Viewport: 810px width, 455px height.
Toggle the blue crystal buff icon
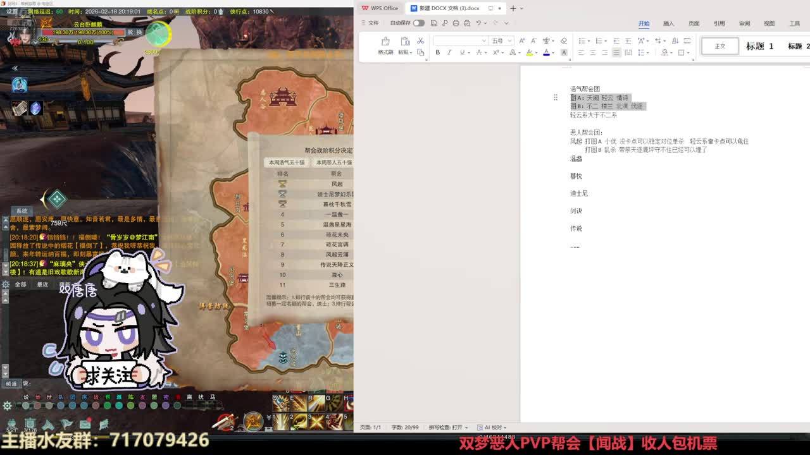click(35, 108)
